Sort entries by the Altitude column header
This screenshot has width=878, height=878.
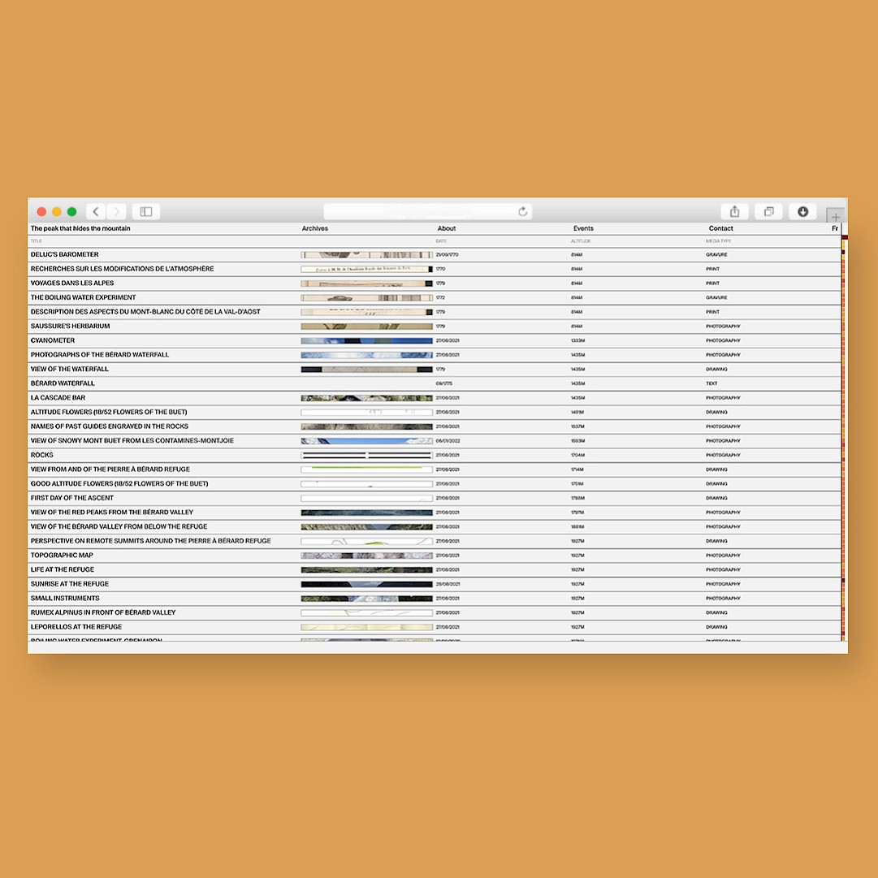point(580,241)
